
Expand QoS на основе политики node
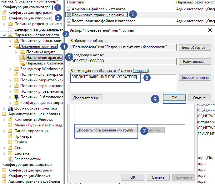[x=4, y=109]
